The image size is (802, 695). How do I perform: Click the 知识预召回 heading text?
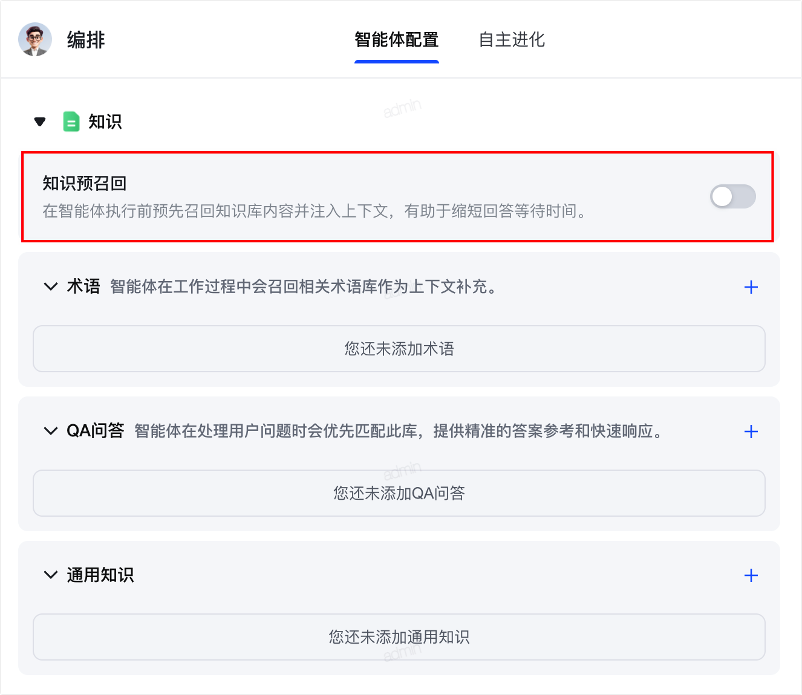pos(85,183)
